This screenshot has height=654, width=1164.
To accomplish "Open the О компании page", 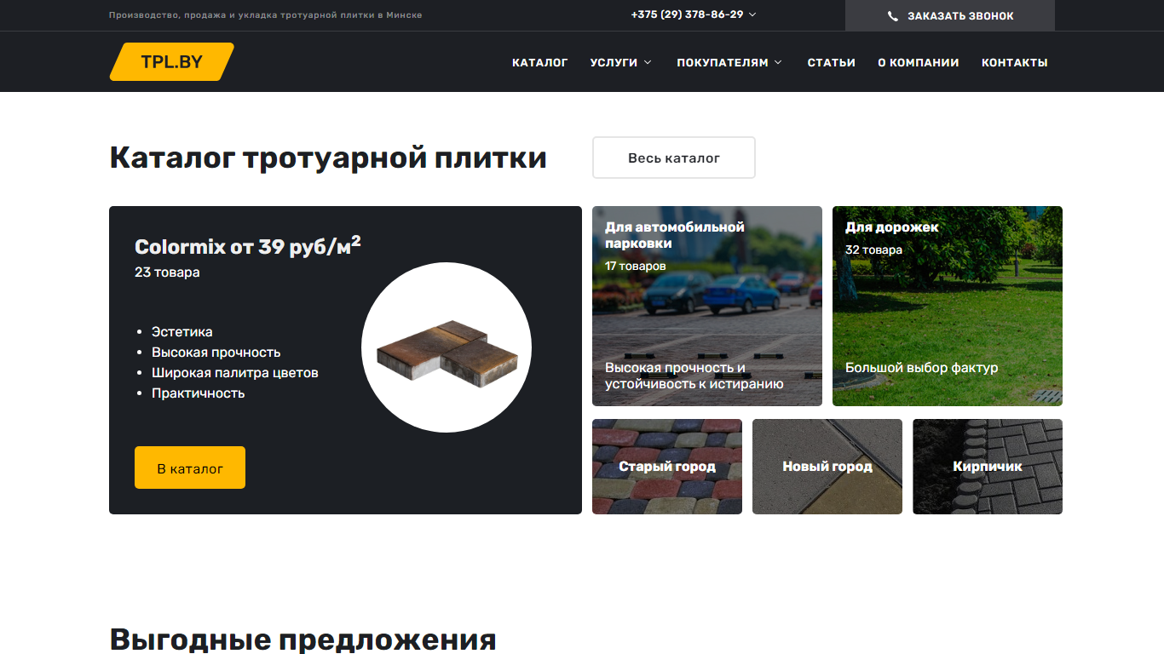I will tap(919, 62).
